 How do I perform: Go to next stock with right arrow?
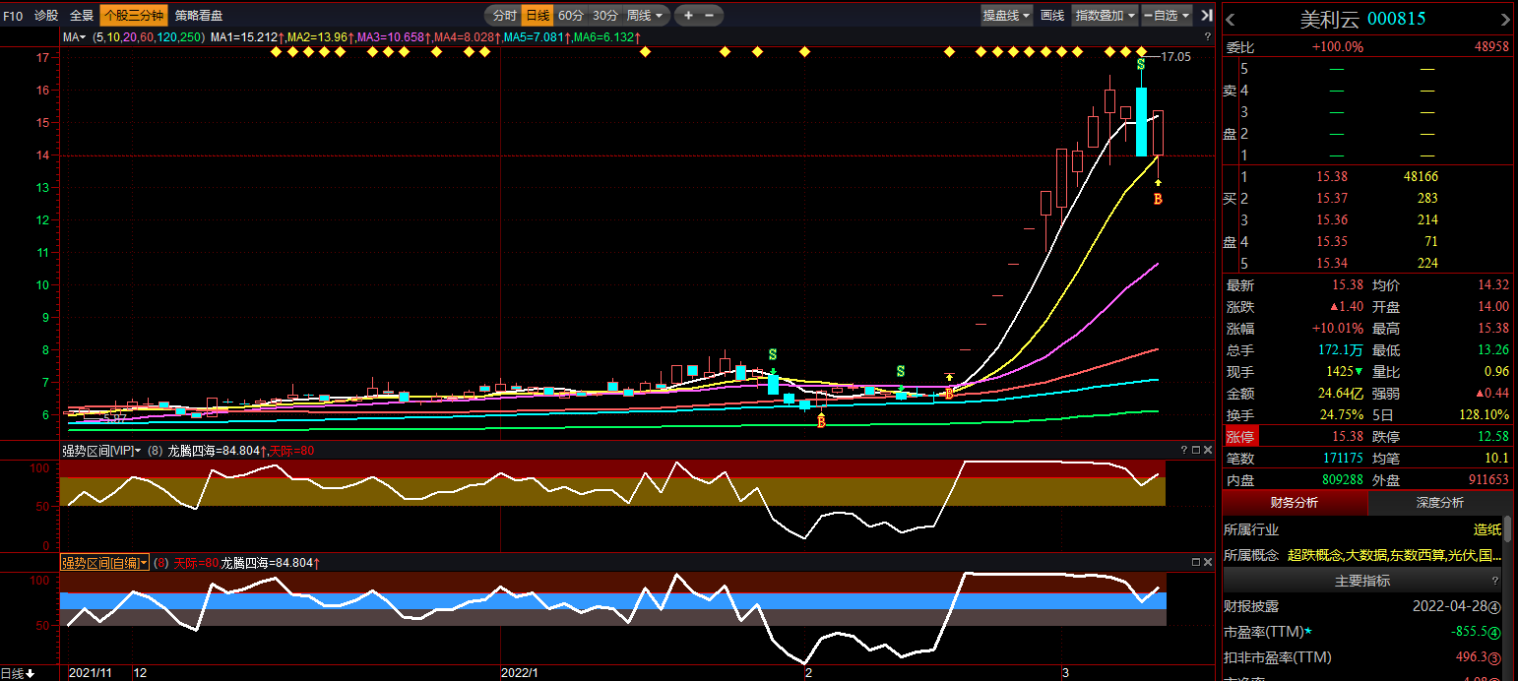1503,20
